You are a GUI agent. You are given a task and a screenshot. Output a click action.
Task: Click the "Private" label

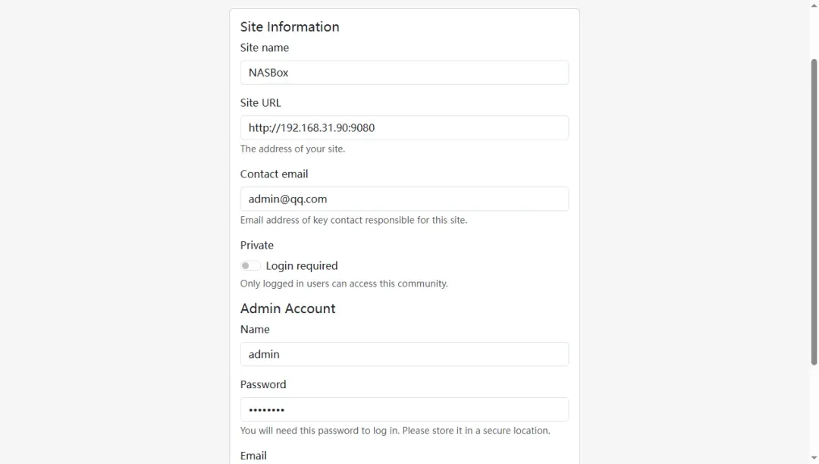tap(257, 246)
